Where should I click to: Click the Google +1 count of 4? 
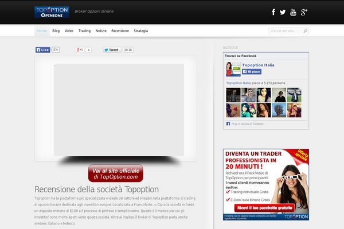tap(88, 50)
